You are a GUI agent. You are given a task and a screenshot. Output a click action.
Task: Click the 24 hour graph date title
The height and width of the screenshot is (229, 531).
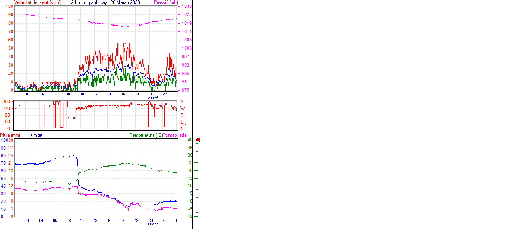[105, 2]
